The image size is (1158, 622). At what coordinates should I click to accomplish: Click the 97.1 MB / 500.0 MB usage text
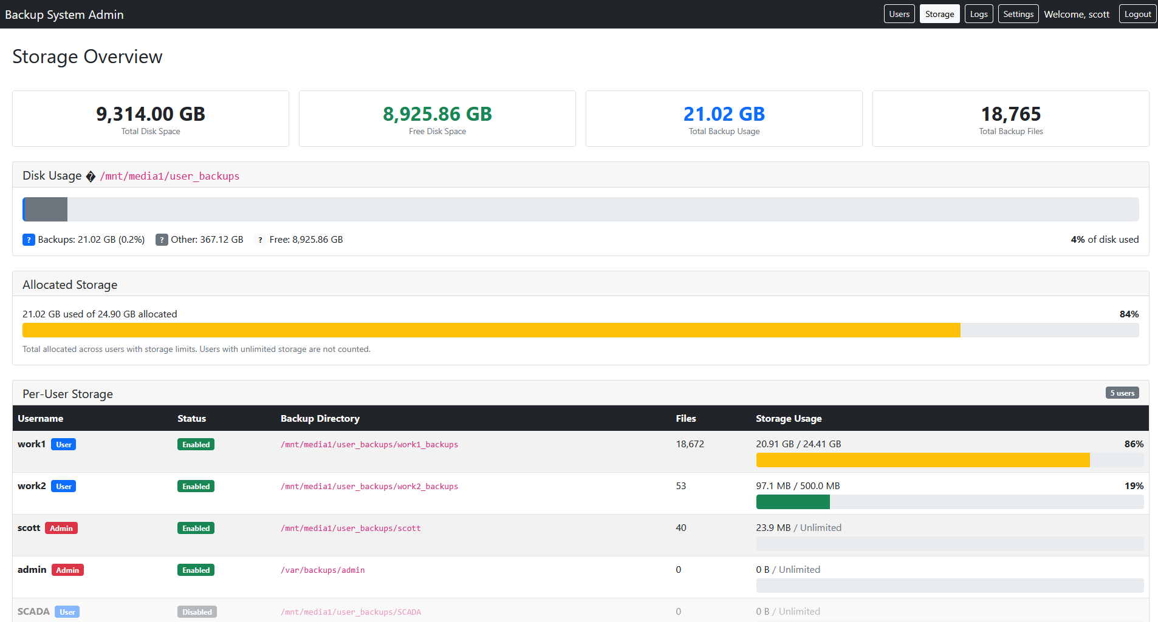798,486
